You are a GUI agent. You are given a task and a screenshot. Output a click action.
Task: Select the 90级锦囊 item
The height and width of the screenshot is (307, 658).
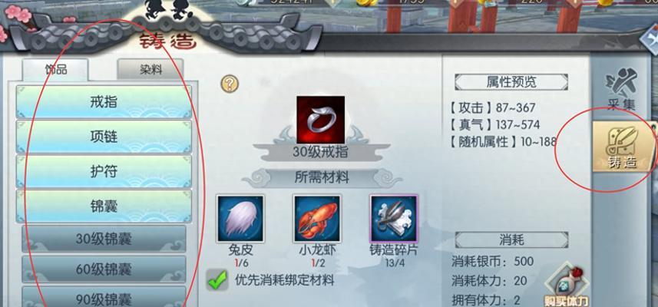(x=104, y=298)
